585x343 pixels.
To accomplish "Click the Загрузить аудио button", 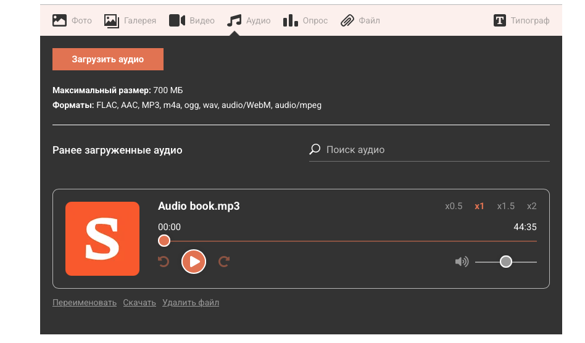I will click(108, 59).
